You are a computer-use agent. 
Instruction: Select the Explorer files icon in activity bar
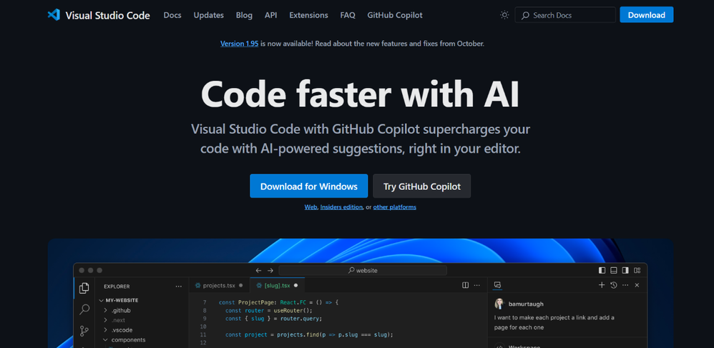pyautogui.click(x=84, y=288)
